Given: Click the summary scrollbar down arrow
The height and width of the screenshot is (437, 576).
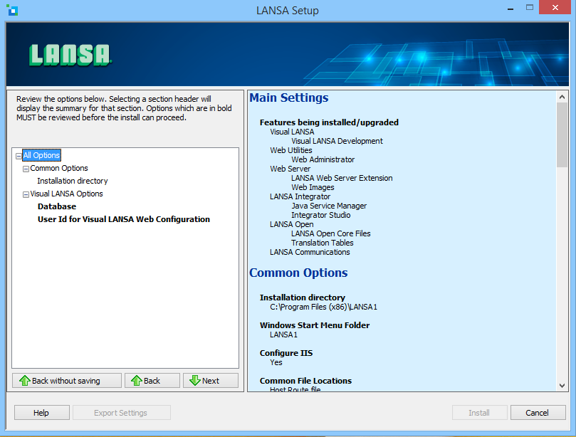Looking at the screenshot, I should [562, 386].
